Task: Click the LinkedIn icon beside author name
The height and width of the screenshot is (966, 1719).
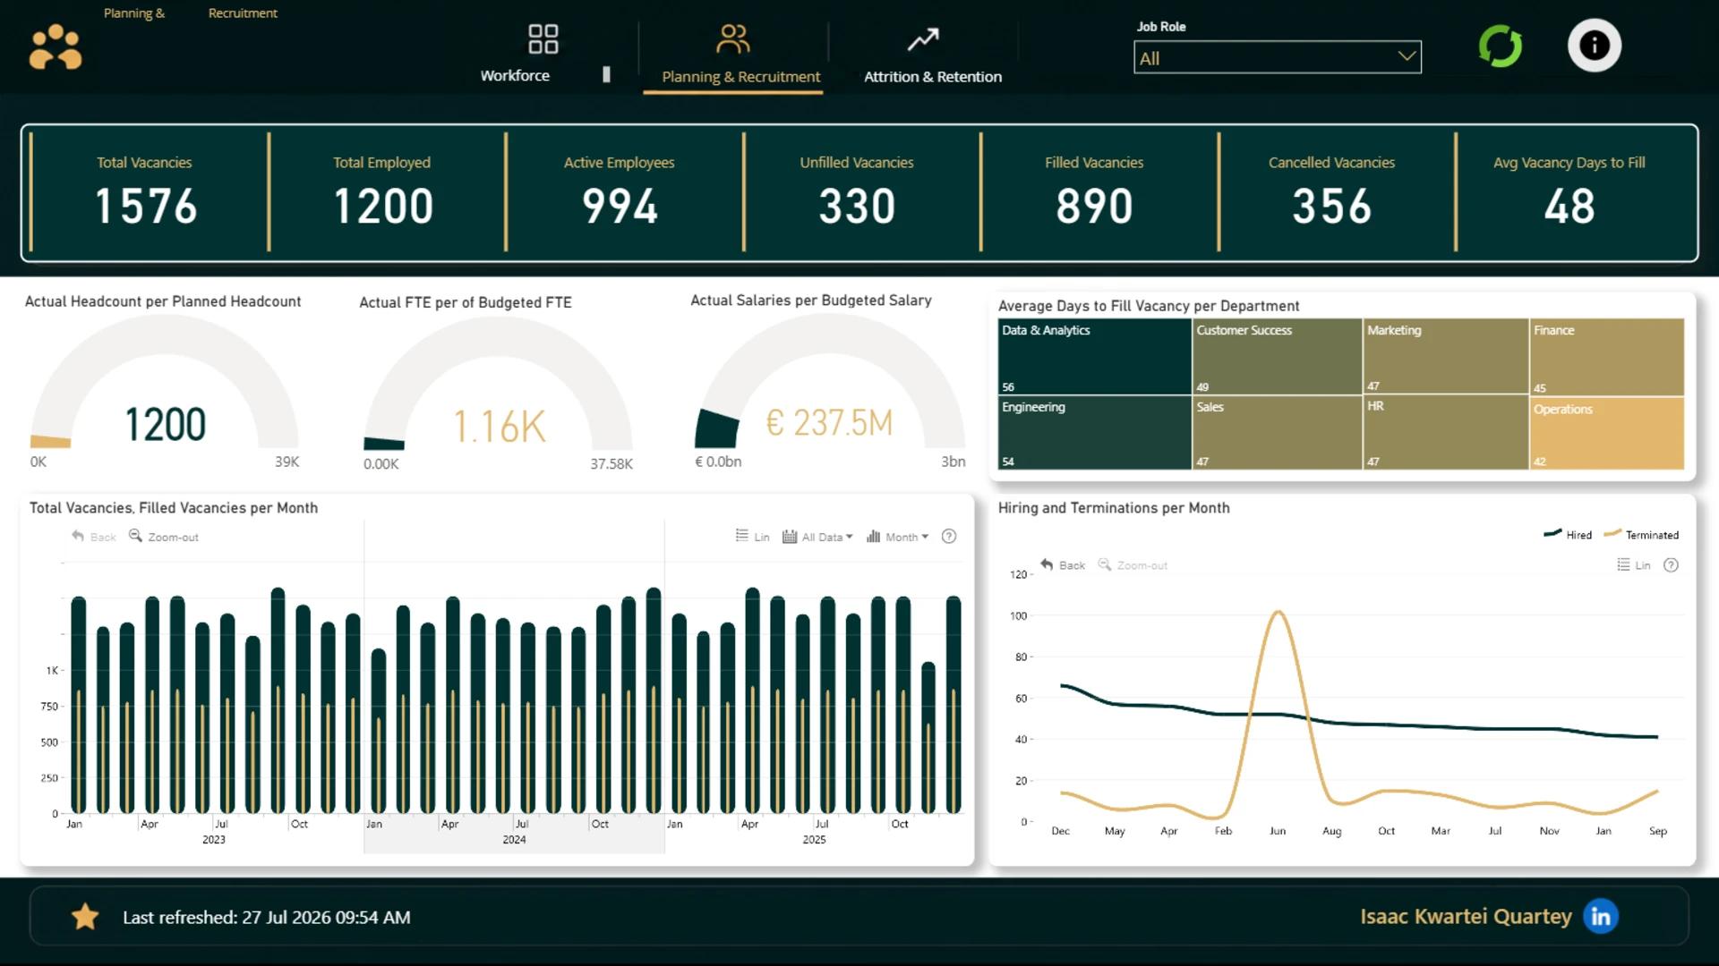Action: pyautogui.click(x=1600, y=917)
